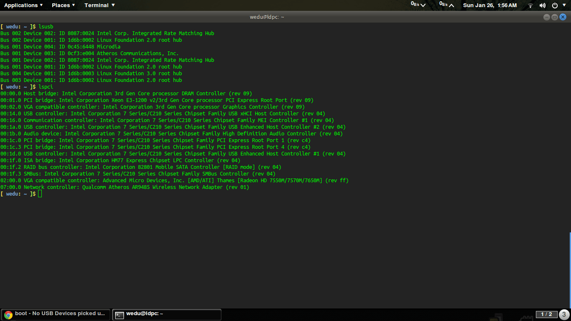Click the terminal vertical scrollbar

click(x=569, y=270)
